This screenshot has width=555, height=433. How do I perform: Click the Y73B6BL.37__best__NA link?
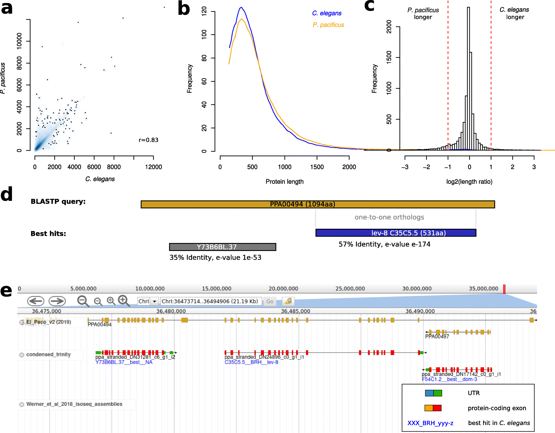tap(124, 362)
